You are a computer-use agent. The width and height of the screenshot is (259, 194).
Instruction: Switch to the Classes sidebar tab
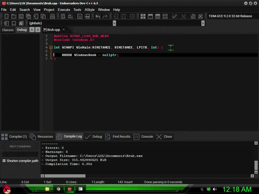(8, 30)
